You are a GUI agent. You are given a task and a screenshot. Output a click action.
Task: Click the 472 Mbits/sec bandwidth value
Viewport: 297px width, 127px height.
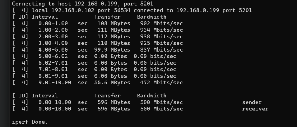point(162,83)
